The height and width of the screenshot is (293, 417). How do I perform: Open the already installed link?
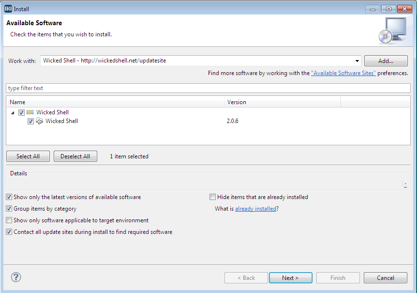(x=255, y=209)
